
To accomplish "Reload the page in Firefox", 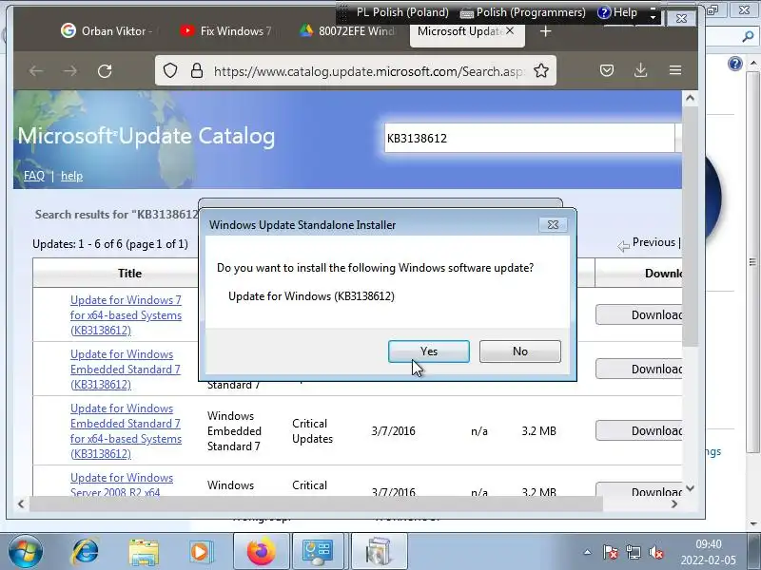I will 105,71.
